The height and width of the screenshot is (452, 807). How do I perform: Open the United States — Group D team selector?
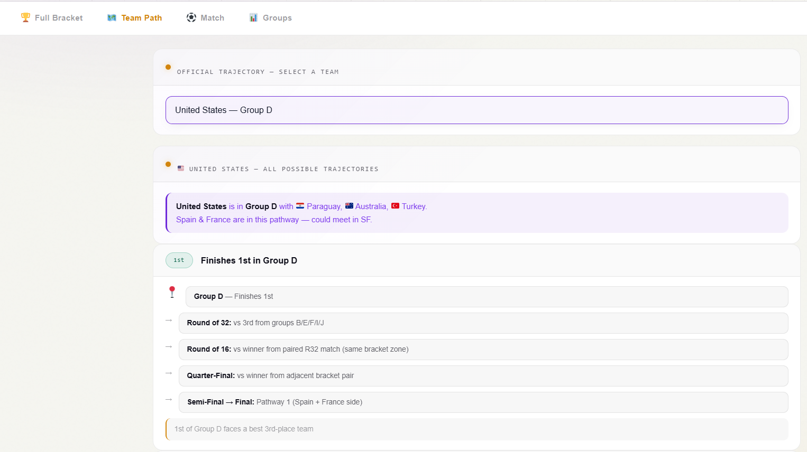click(x=476, y=110)
